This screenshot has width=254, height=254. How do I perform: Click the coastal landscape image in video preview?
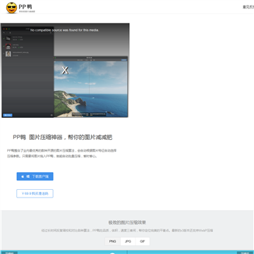91,89
